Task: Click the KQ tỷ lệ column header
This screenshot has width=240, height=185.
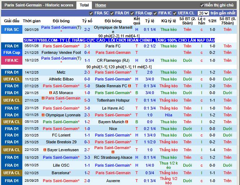Action: tap(169, 21)
